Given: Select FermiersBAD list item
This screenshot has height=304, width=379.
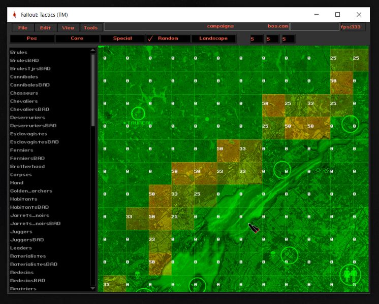Looking at the screenshot, I should (27, 159).
